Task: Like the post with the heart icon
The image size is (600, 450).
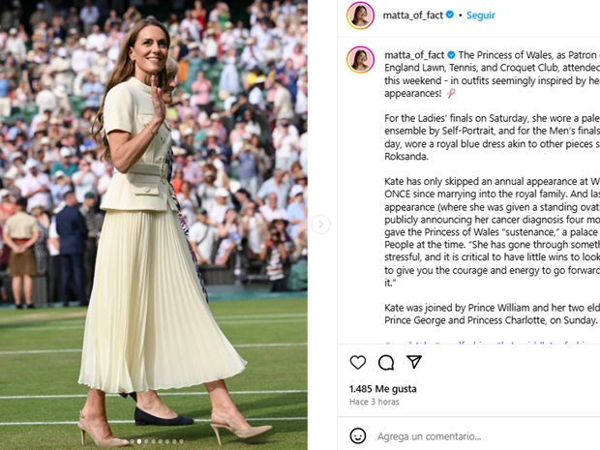Action: click(358, 362)
